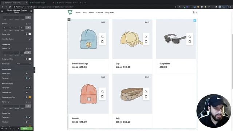Image resolution: width=233 pixels, height=131 pixels.
Task: Go back in browser
Action: (x=3, y=7)
